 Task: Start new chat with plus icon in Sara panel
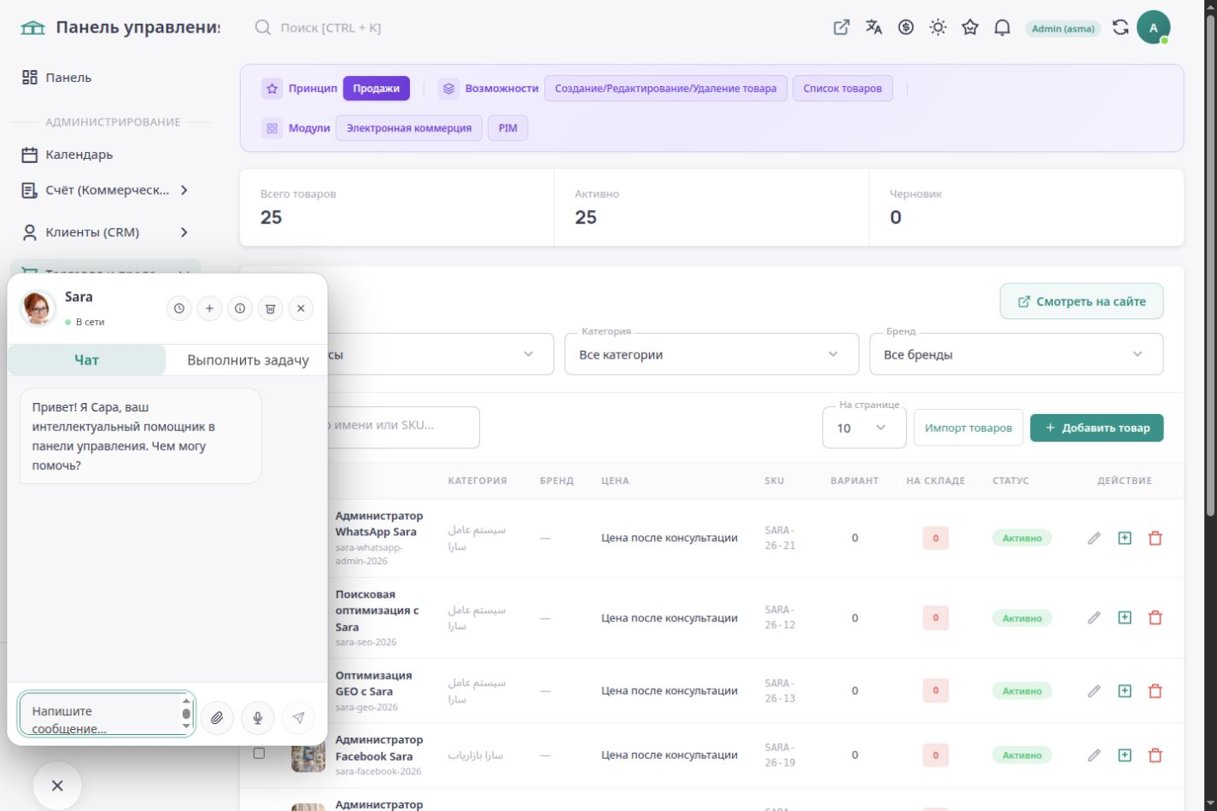click(209, 308)
